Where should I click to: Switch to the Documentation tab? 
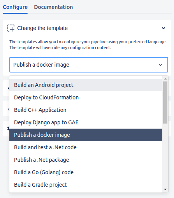pyautogui.click(x=53, y=7)
